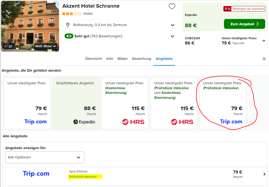Click the Akzent Hotel Schranne title

(91, 6)
